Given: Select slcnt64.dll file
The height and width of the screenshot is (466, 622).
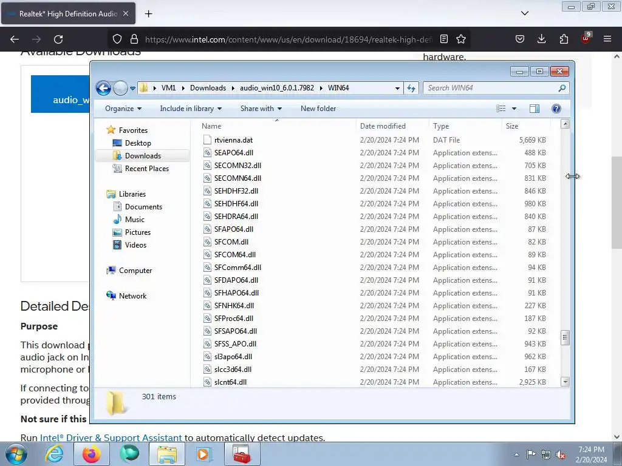Looking at the screenshot, I should click(x=230, y=382).
